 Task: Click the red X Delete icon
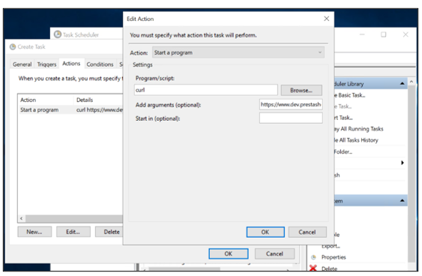[313, 268]
